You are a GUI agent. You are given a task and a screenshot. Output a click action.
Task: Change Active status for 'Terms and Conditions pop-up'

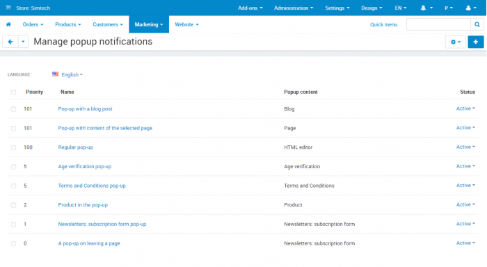coord(465,186)
